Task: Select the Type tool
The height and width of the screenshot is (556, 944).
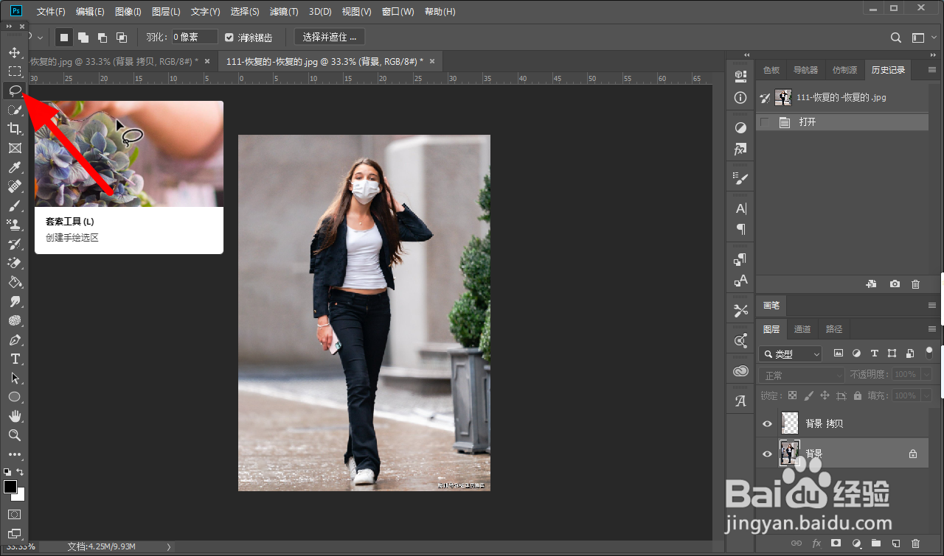Action: click(x=14, y=359)
